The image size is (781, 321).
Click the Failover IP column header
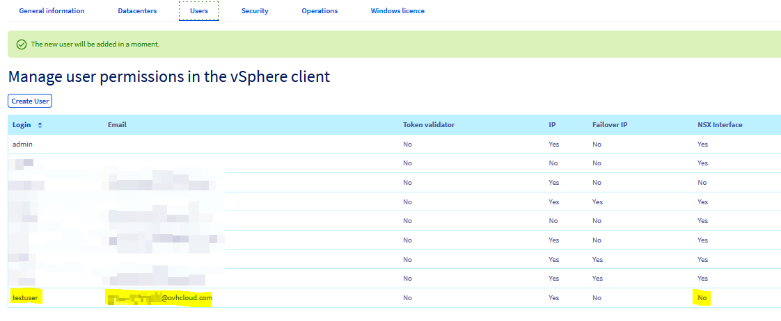tap(610, 125)
